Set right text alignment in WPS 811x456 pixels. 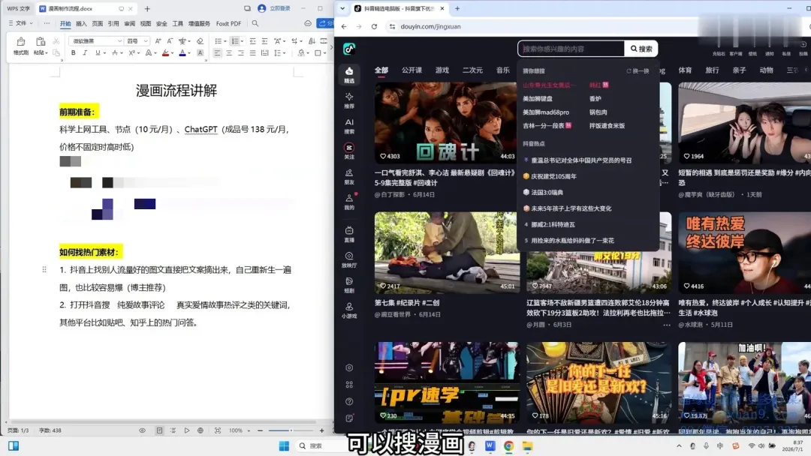point(241,52)
